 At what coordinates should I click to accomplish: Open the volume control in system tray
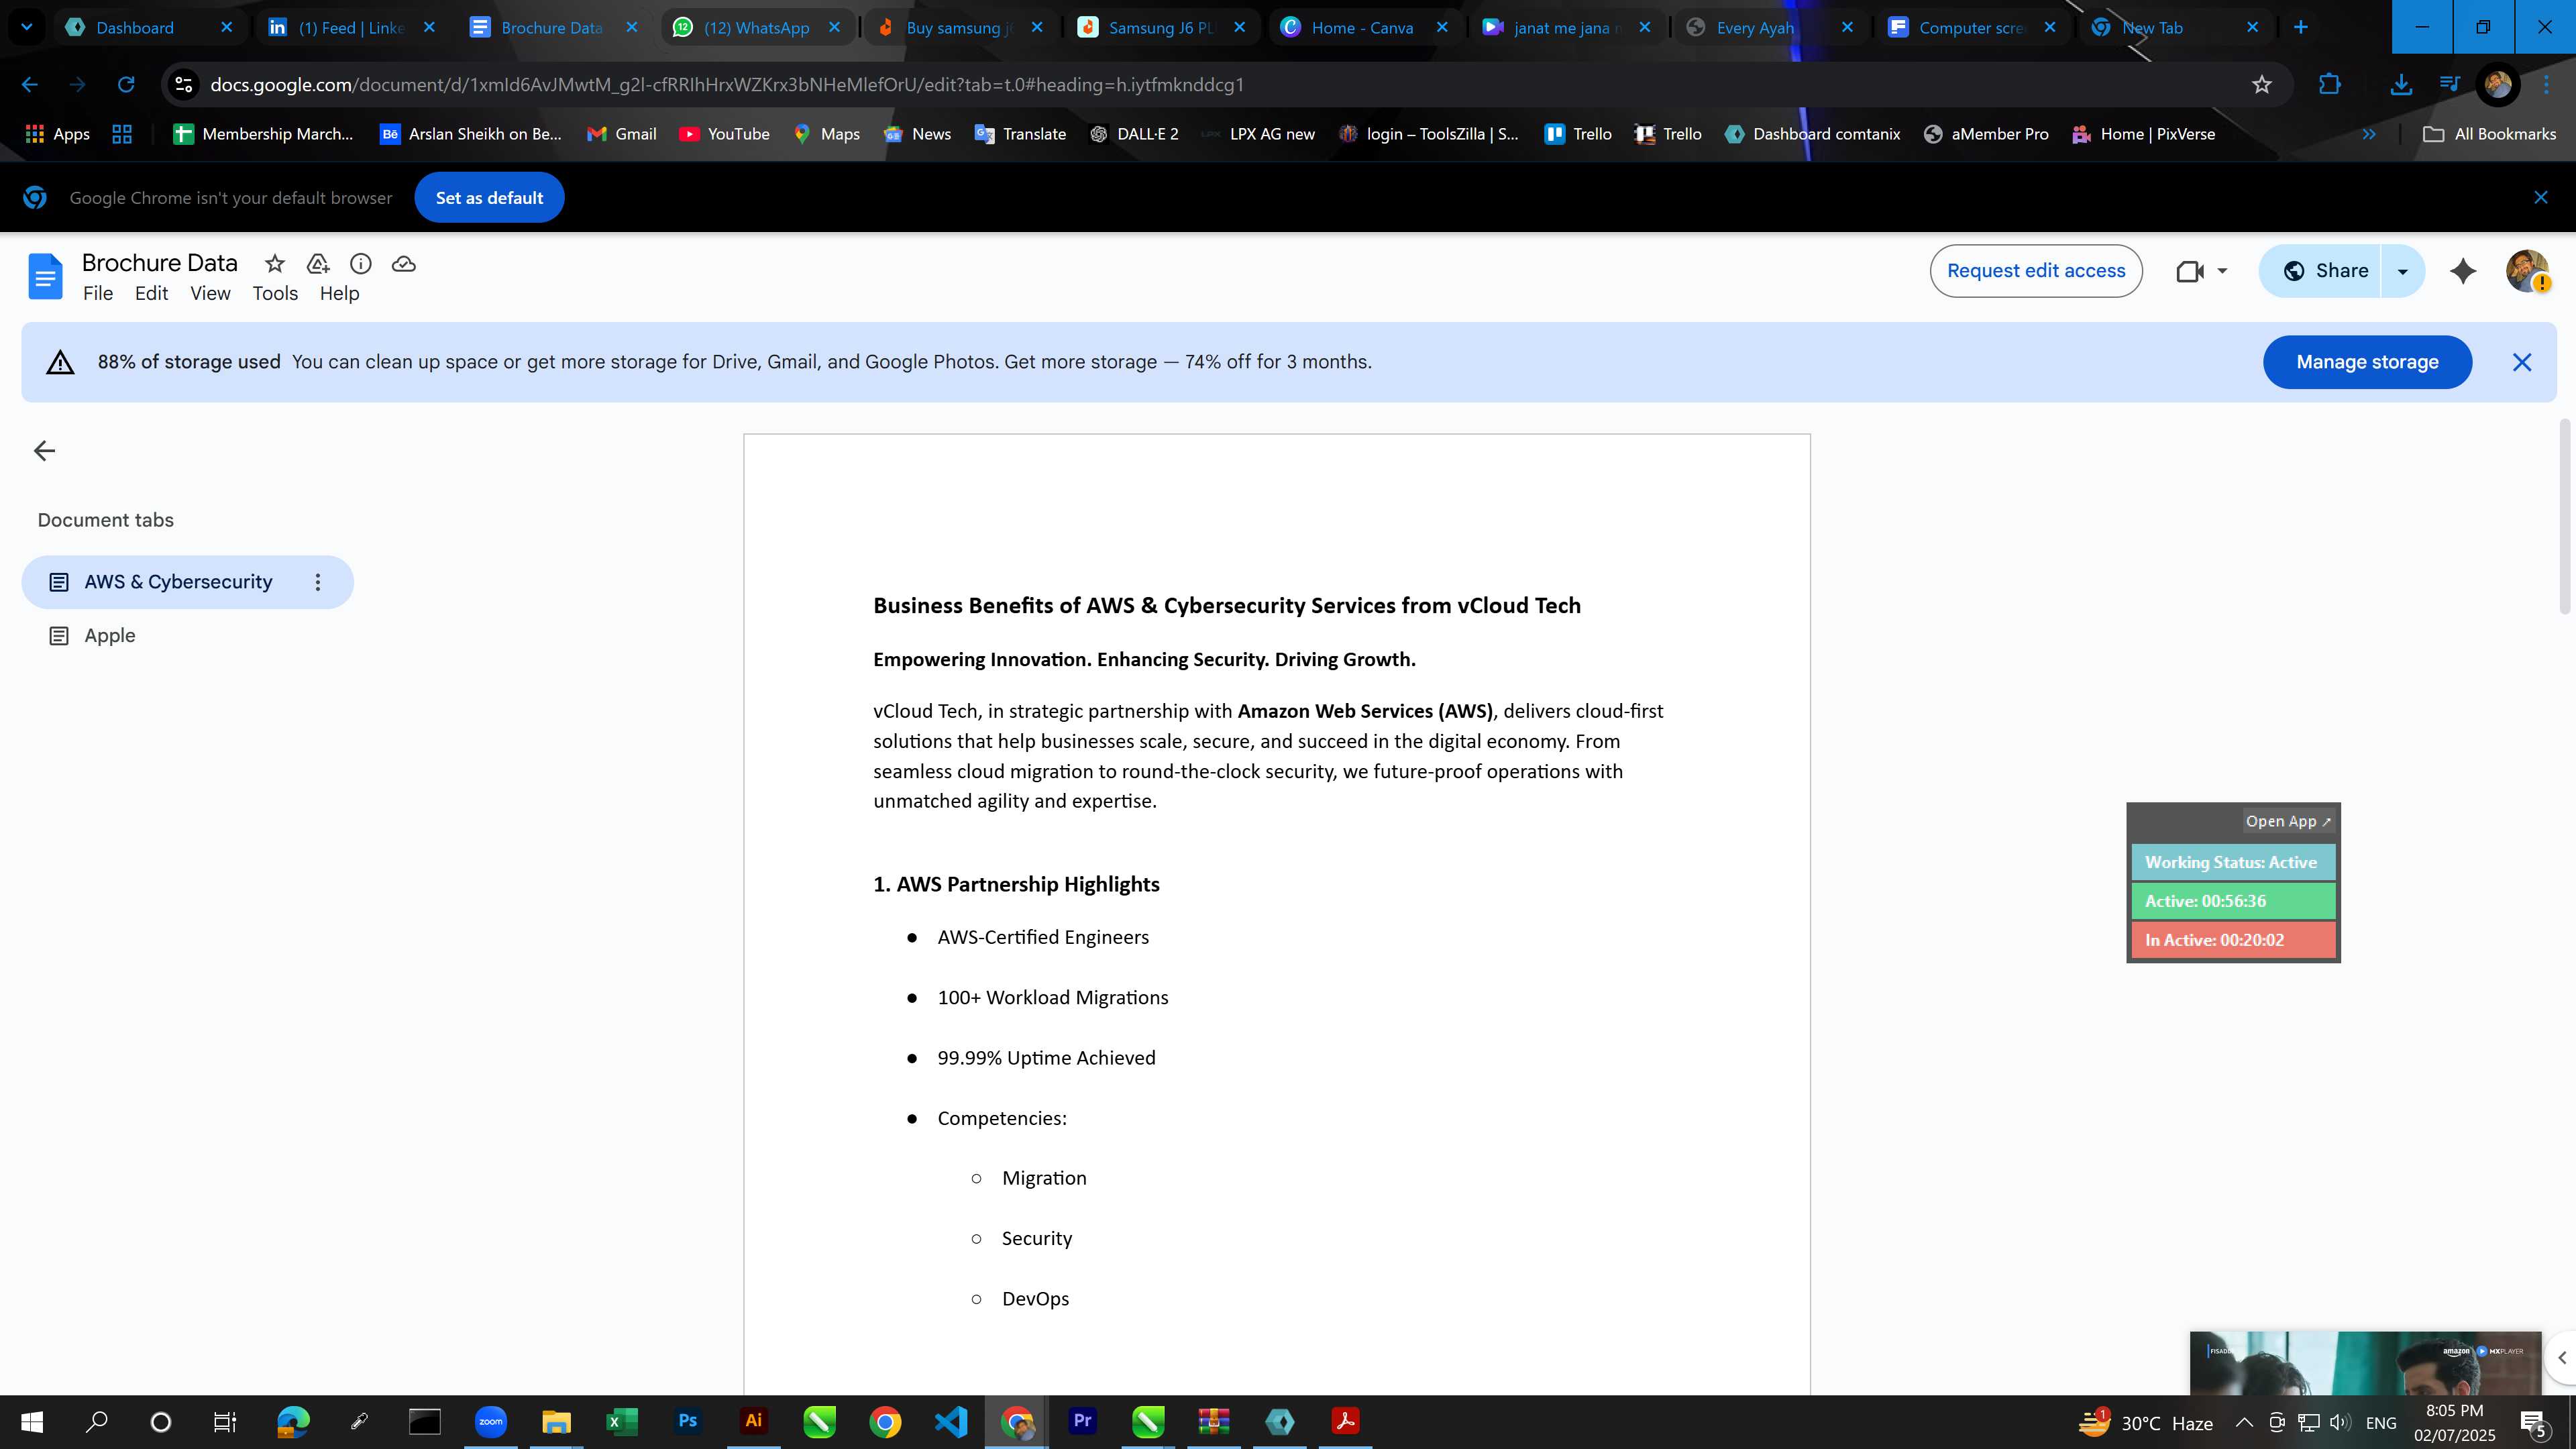point(2340,1423)
